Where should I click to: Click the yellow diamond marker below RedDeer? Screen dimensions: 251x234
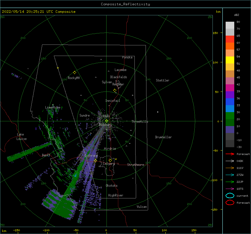[115, 90]
